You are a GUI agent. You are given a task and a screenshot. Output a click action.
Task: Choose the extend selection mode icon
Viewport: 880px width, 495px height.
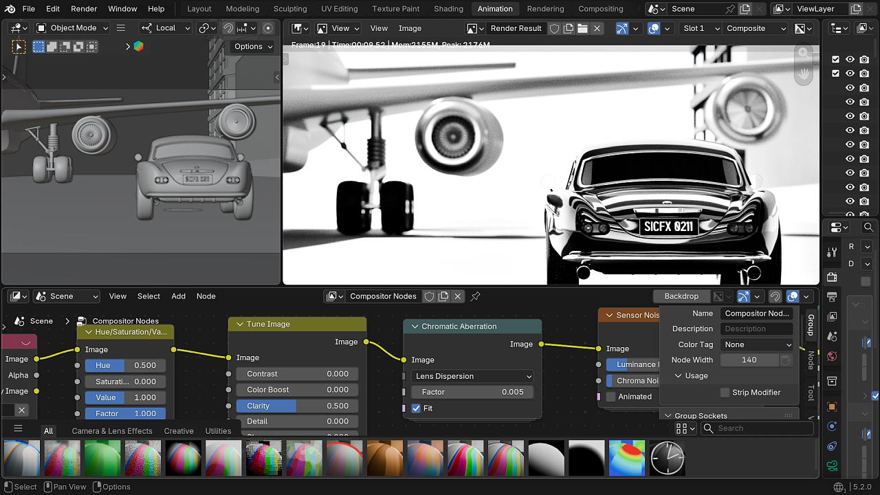point(52,47)
